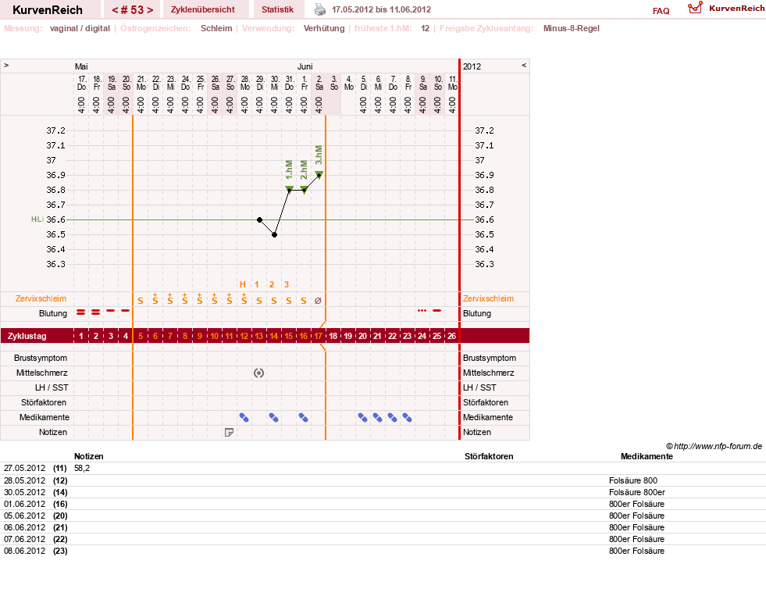
Task: Click the 'Minus-8-Regel' setting value
Action: coord(571,28)
